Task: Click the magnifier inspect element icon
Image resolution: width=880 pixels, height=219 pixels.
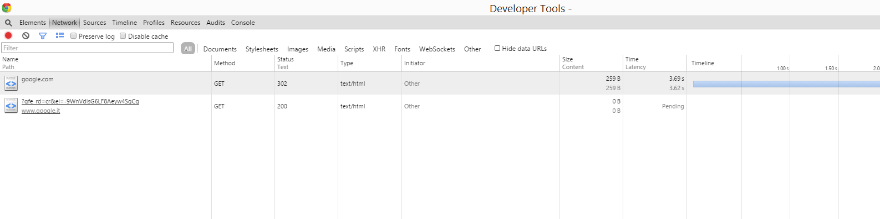Action: pos(8,23)
